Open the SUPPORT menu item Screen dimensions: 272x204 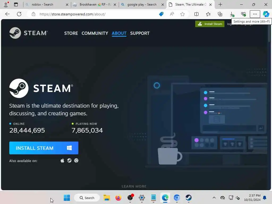[x=140, y=33]
